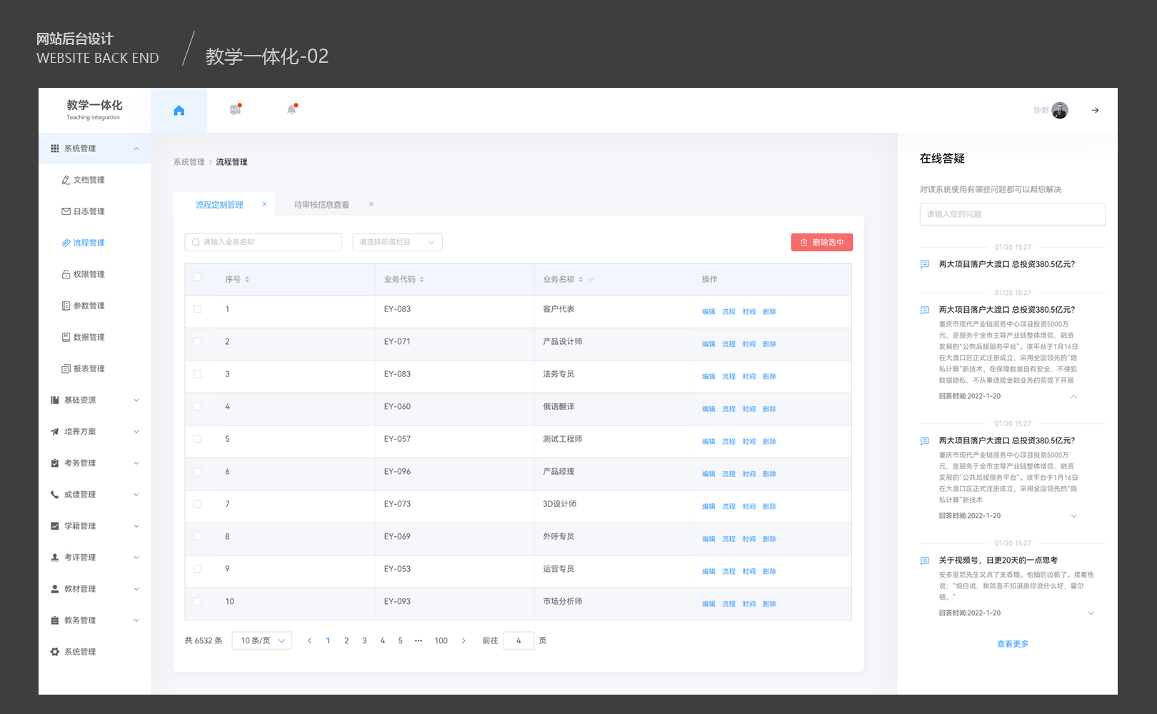Click 编辑 for the 运营专员 row
This screenshot has width=1157, height=714.
tap(708, 572)
